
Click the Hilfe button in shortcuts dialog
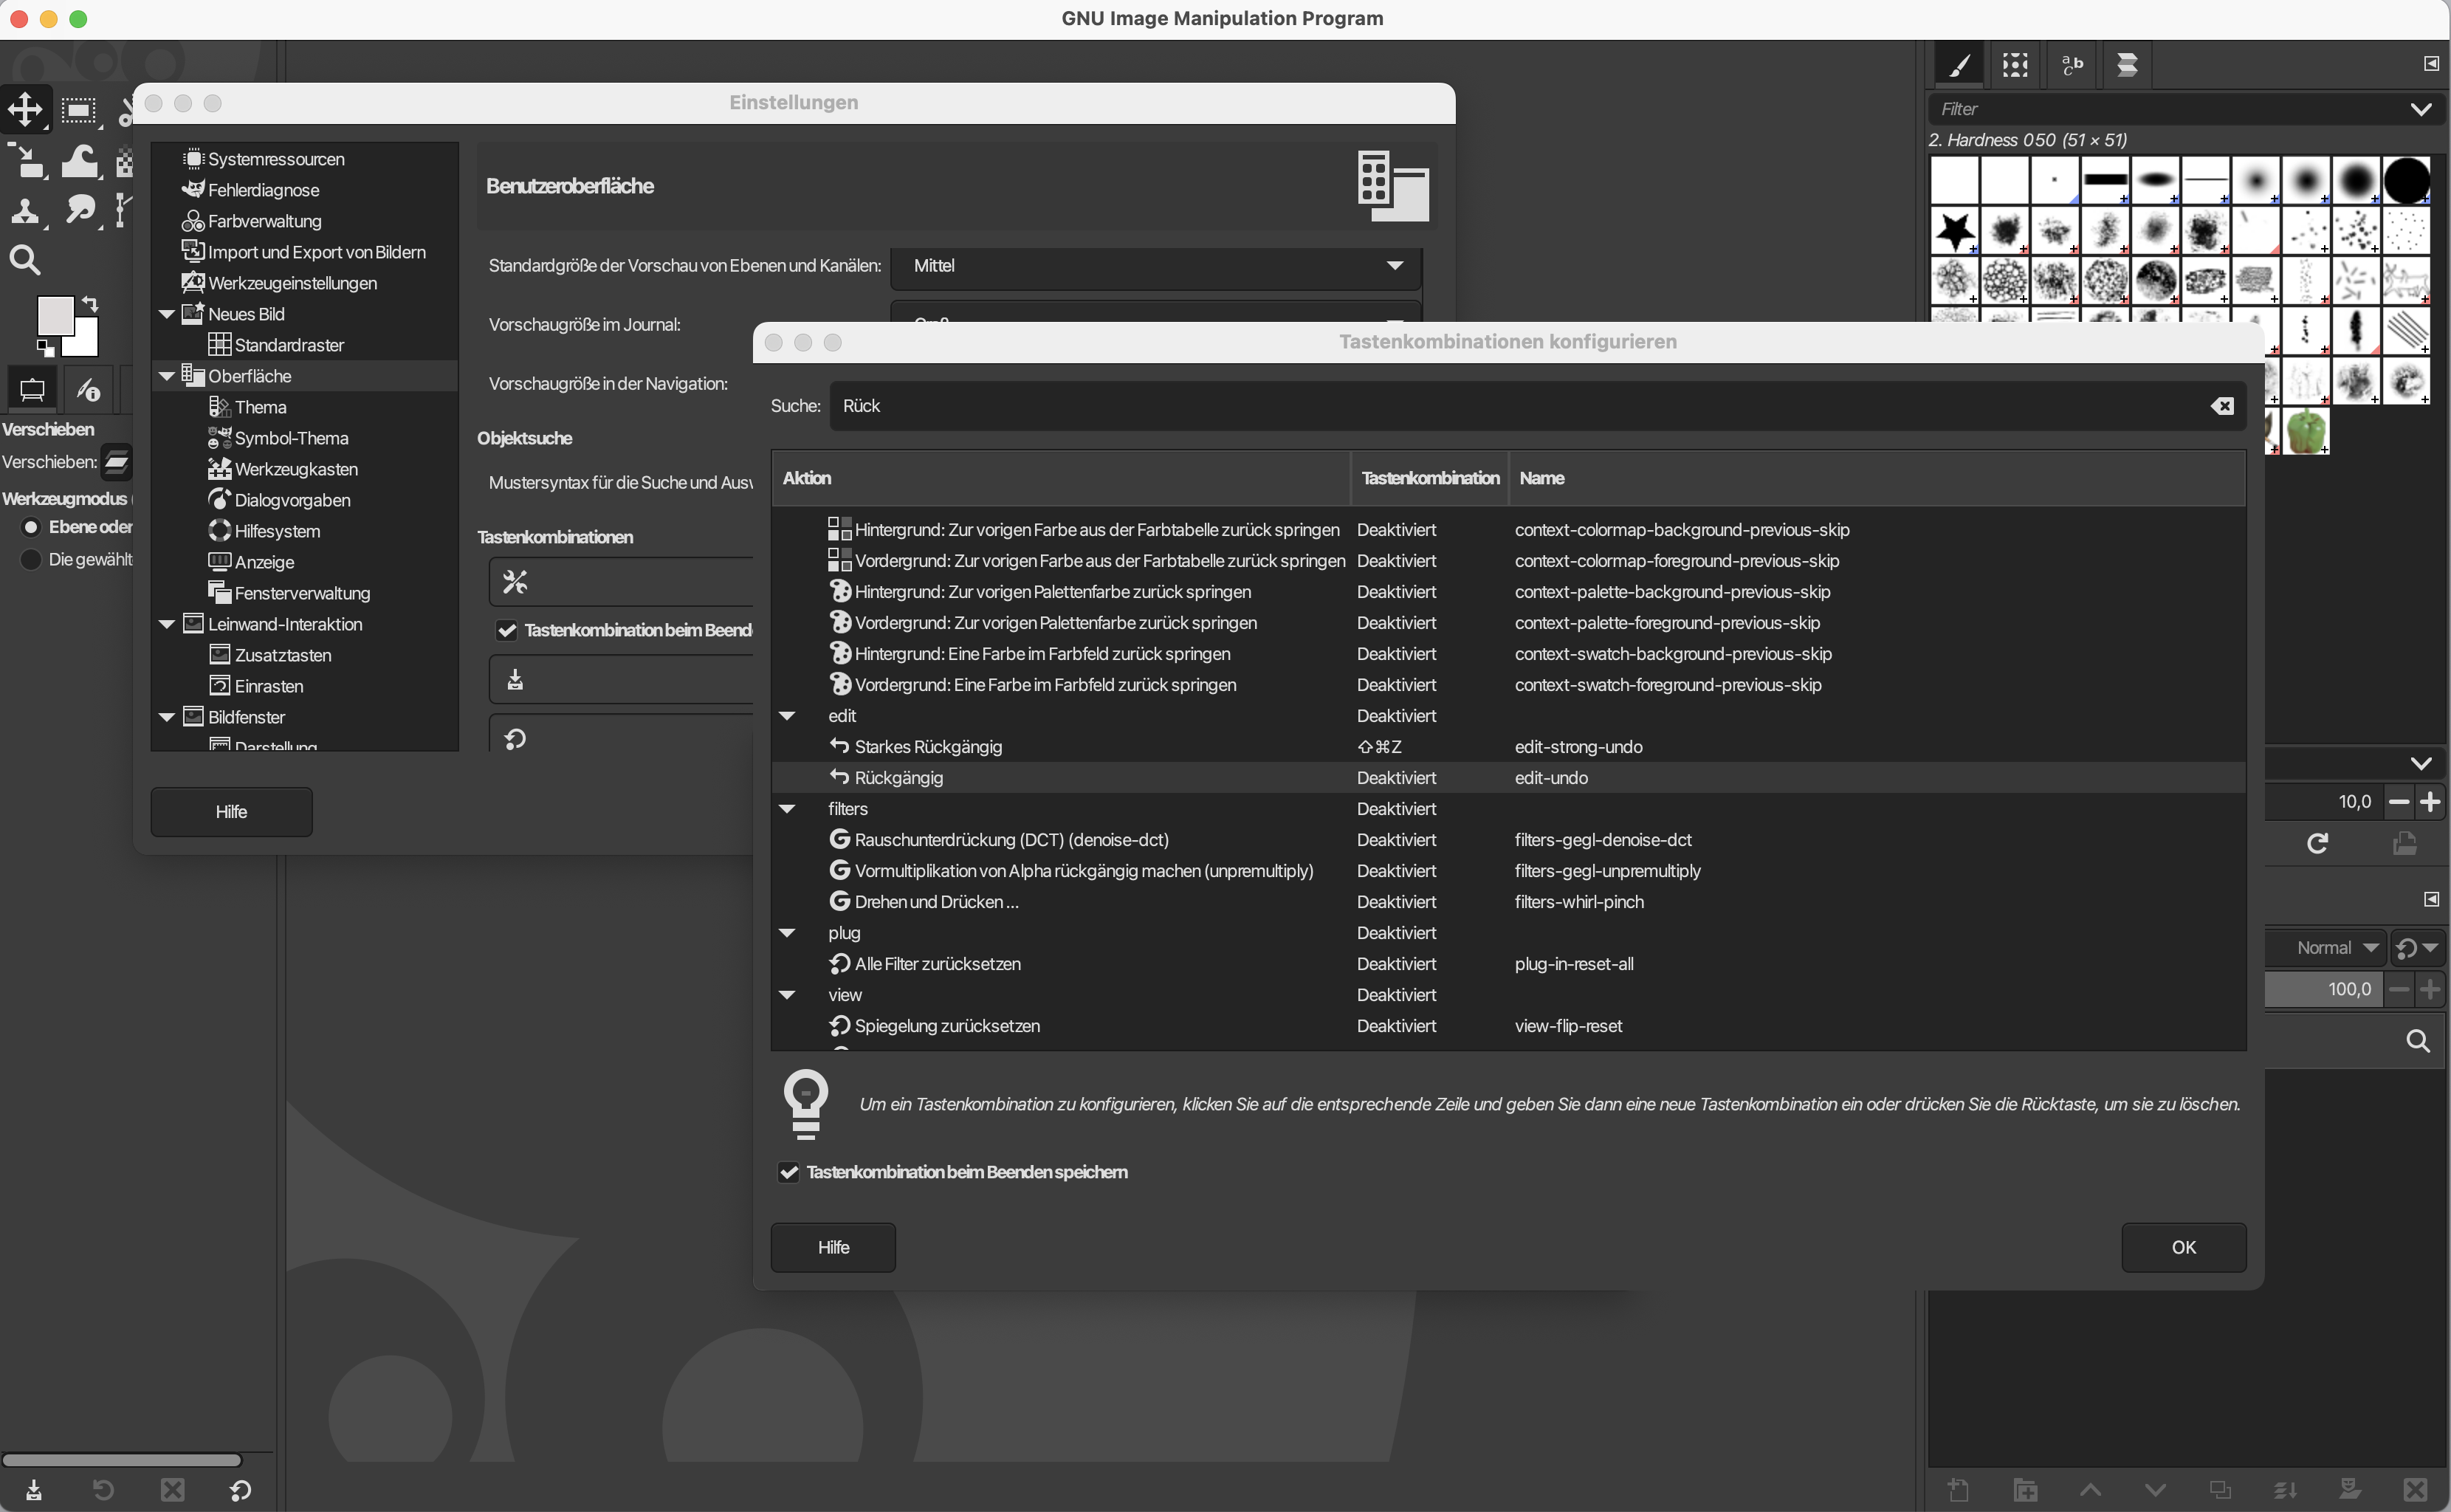click(x=833, y=1247)
